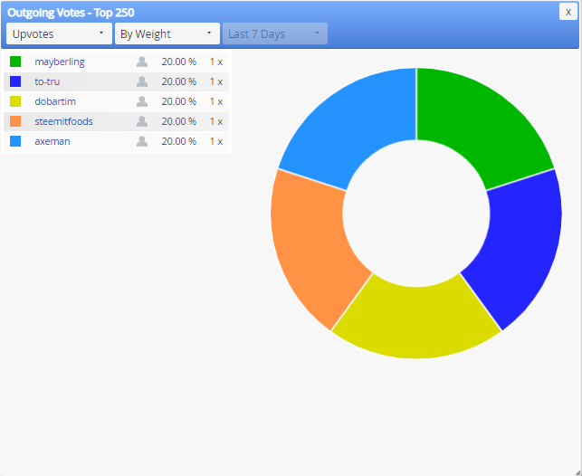Image resolution: width=582 pixels, height=476 pixels.
Task: Click the Outgoing Votes - Top 250 title
Action: [x=71, y=13]
